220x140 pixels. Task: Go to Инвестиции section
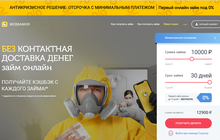171,24
